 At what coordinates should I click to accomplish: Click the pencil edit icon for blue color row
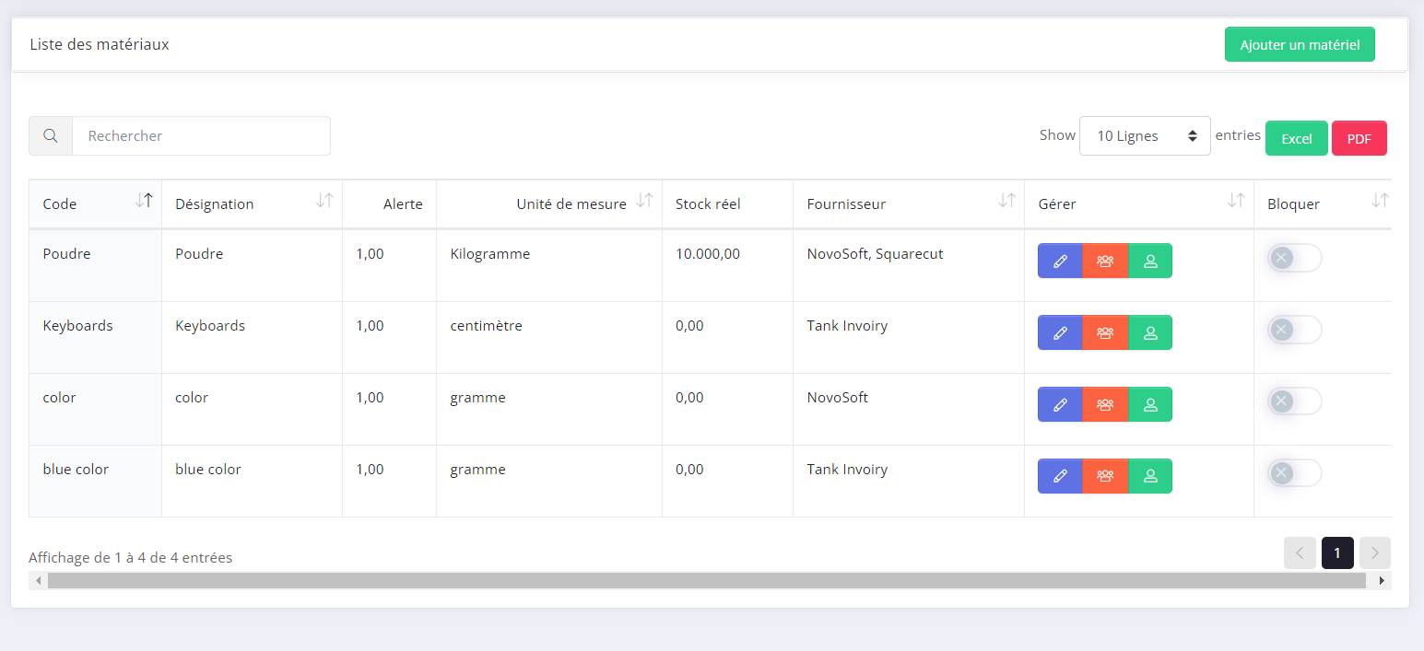(x=1060, y=476)
